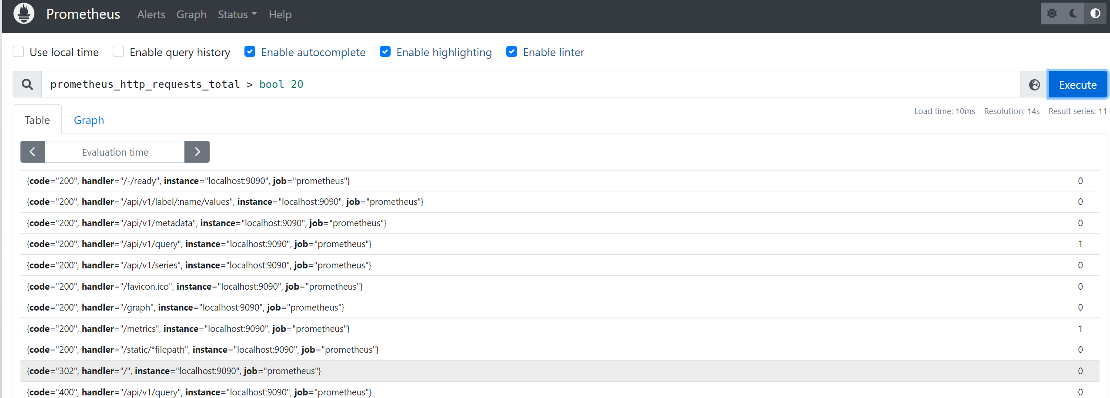The height and width of the screenshot is (398, 1110).
Task: Open the Help page
Action: (280, 14)
